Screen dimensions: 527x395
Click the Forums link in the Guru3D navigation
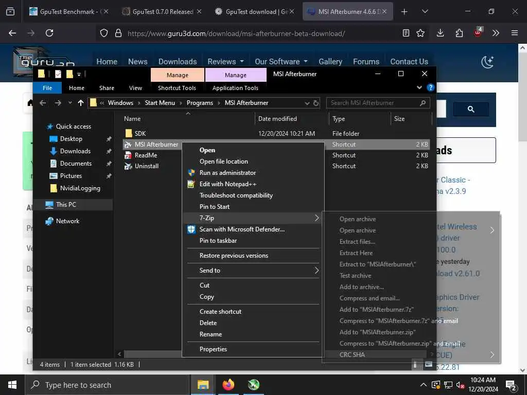click(366, 62)
